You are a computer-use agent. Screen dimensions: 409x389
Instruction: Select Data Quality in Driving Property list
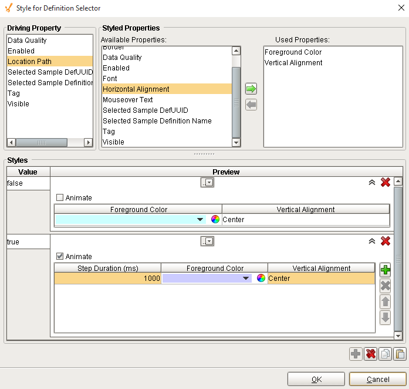tap(49, 40)
